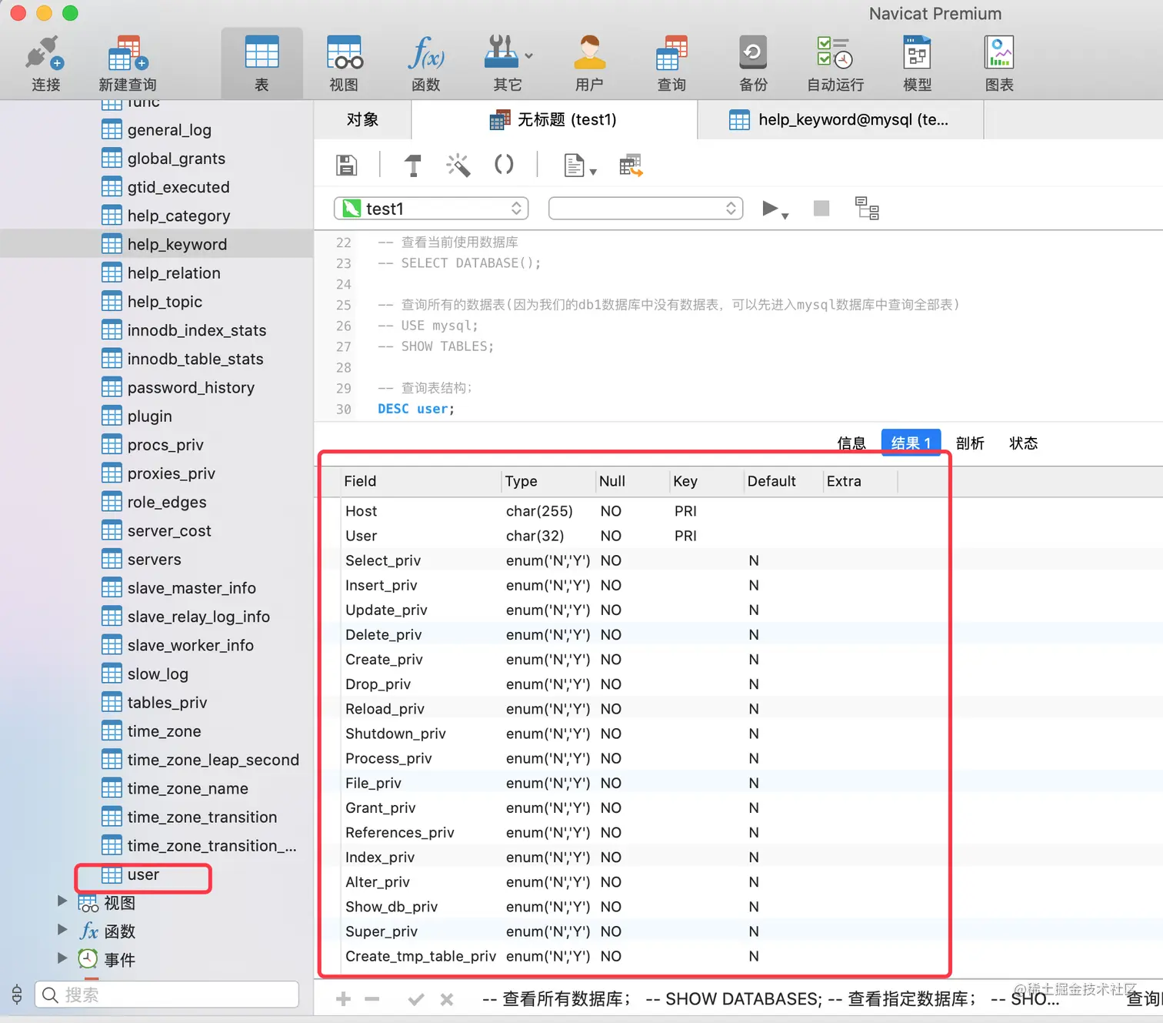Select the Create_tmp_table_priv field cell
Viewport: 1163px width, 1023px height.
click(x=421, y=956)
